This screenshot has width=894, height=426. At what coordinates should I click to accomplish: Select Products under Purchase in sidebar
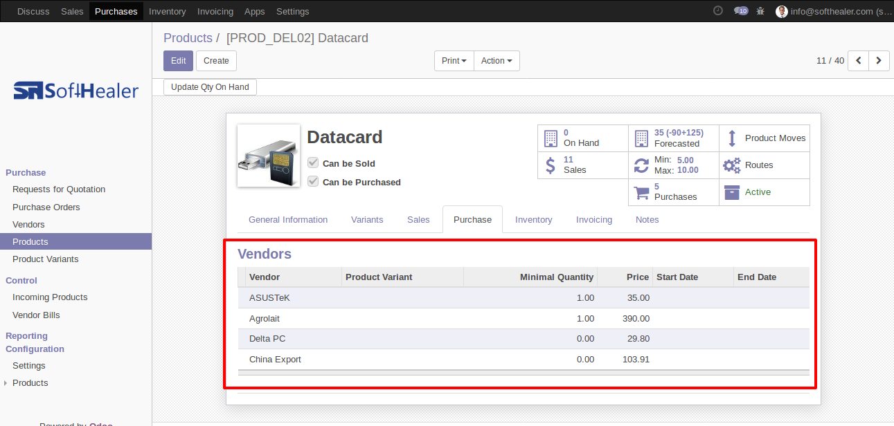coord(75,241)
